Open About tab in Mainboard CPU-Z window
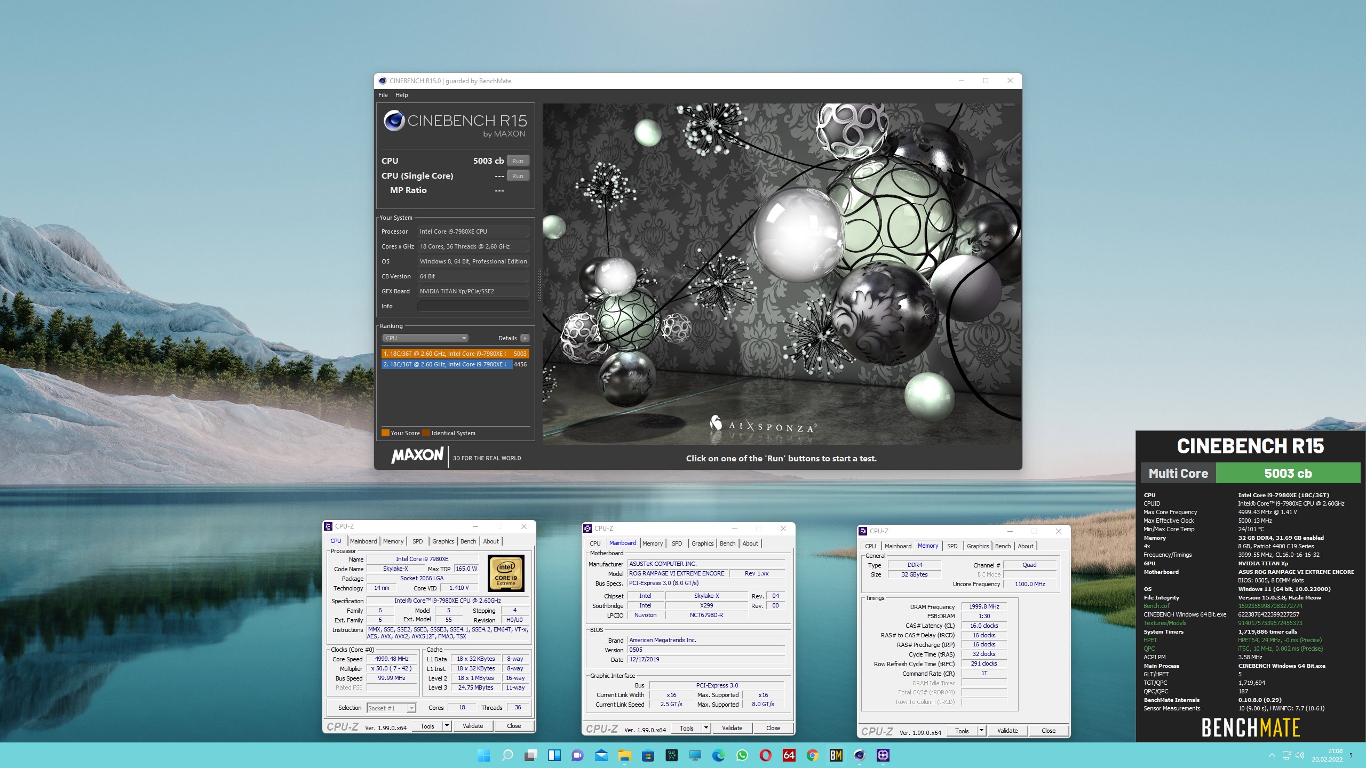 (x=750, y=543)
